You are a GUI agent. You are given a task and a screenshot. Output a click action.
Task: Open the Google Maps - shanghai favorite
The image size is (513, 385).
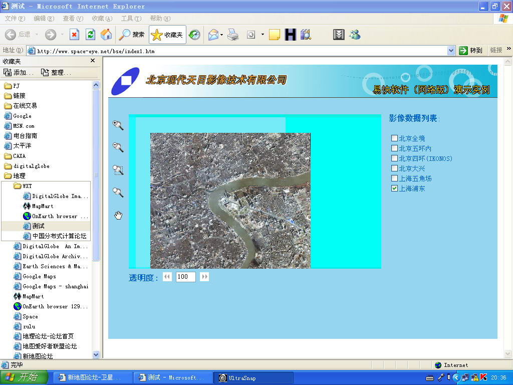tap(55, 286)
